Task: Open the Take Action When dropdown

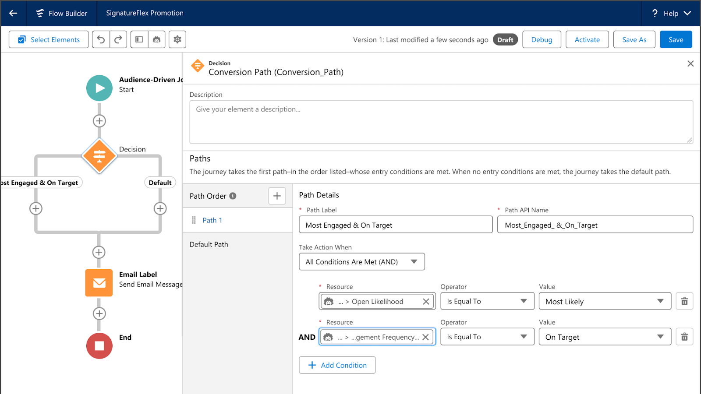Action: coord(362,262)
